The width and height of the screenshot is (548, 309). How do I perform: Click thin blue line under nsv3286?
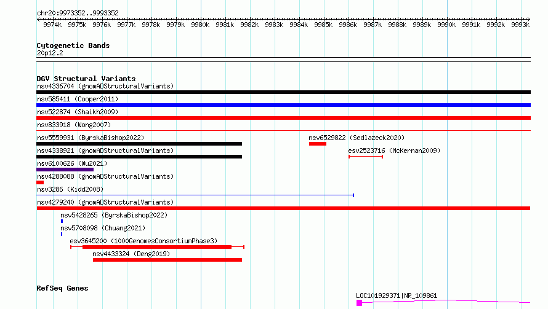[195, 195]
